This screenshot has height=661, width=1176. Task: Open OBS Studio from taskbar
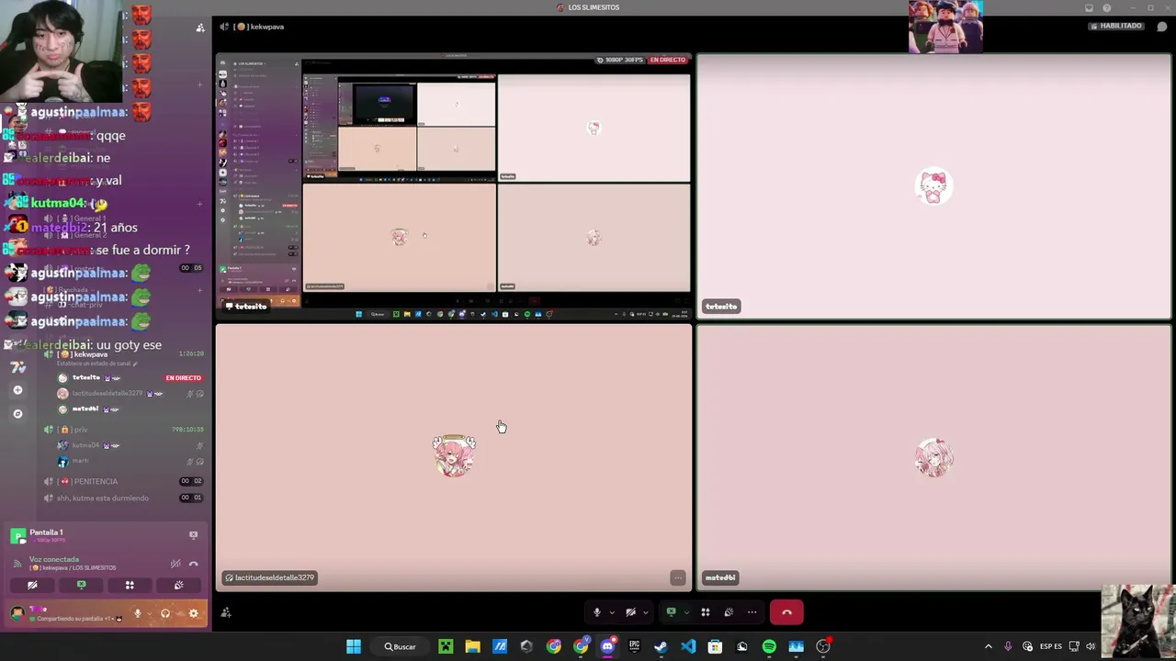[x=823, y=646]
